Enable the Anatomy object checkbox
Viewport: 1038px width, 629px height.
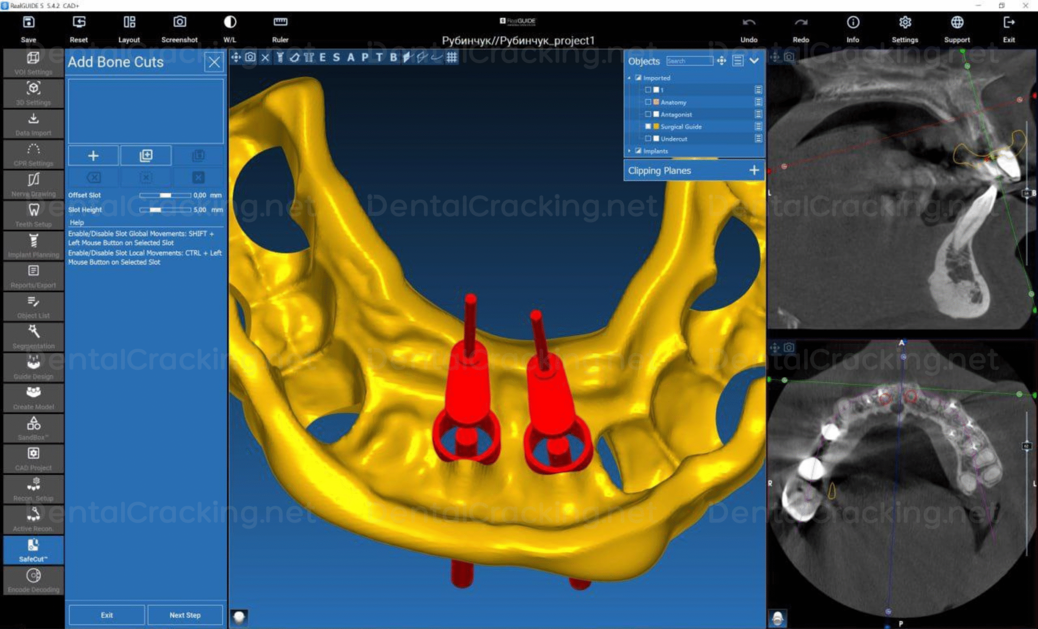648,102
